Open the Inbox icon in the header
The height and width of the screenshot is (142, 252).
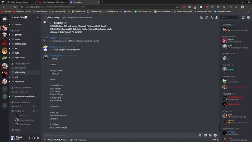tap(243, 17)
